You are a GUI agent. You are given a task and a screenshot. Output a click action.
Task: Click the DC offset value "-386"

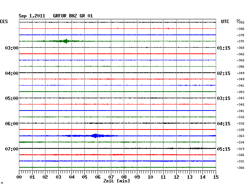pyautogui.click(x=240, y=29)
